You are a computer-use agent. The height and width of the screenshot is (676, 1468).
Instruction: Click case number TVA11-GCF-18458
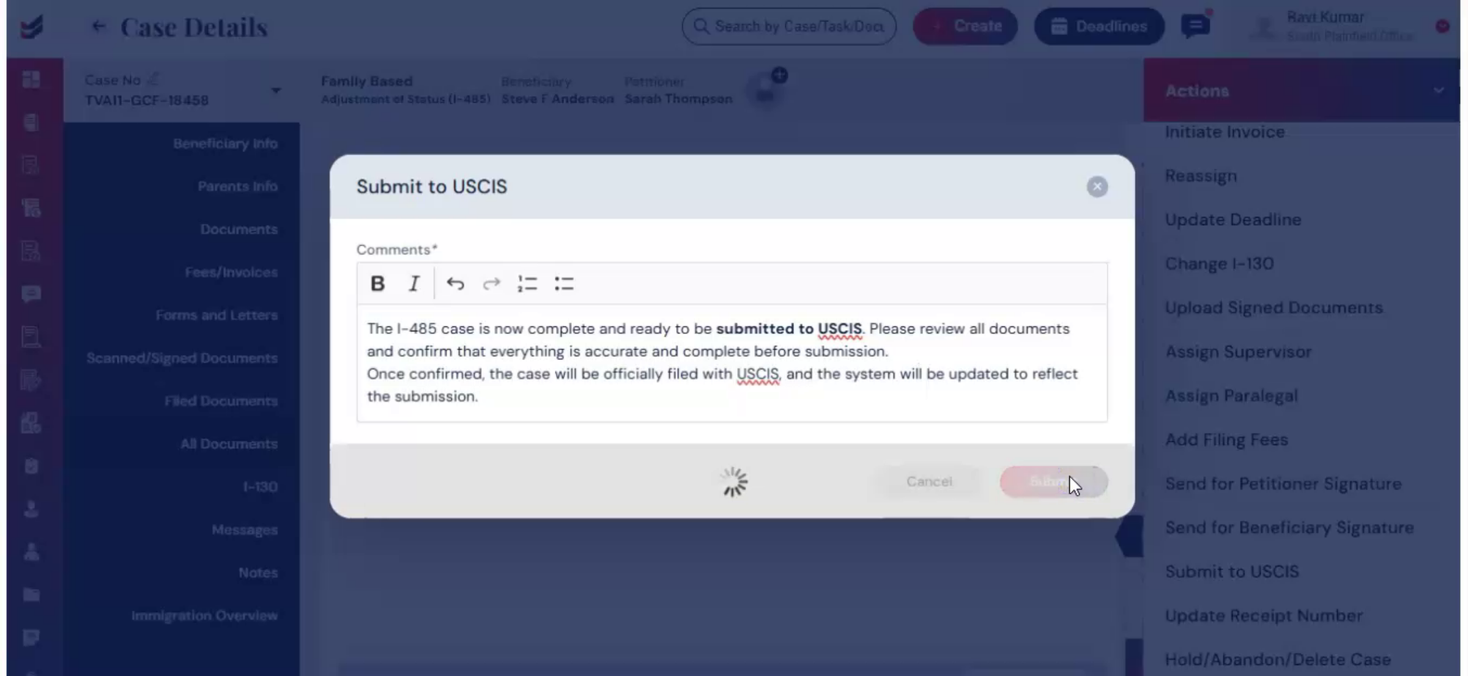147,100
